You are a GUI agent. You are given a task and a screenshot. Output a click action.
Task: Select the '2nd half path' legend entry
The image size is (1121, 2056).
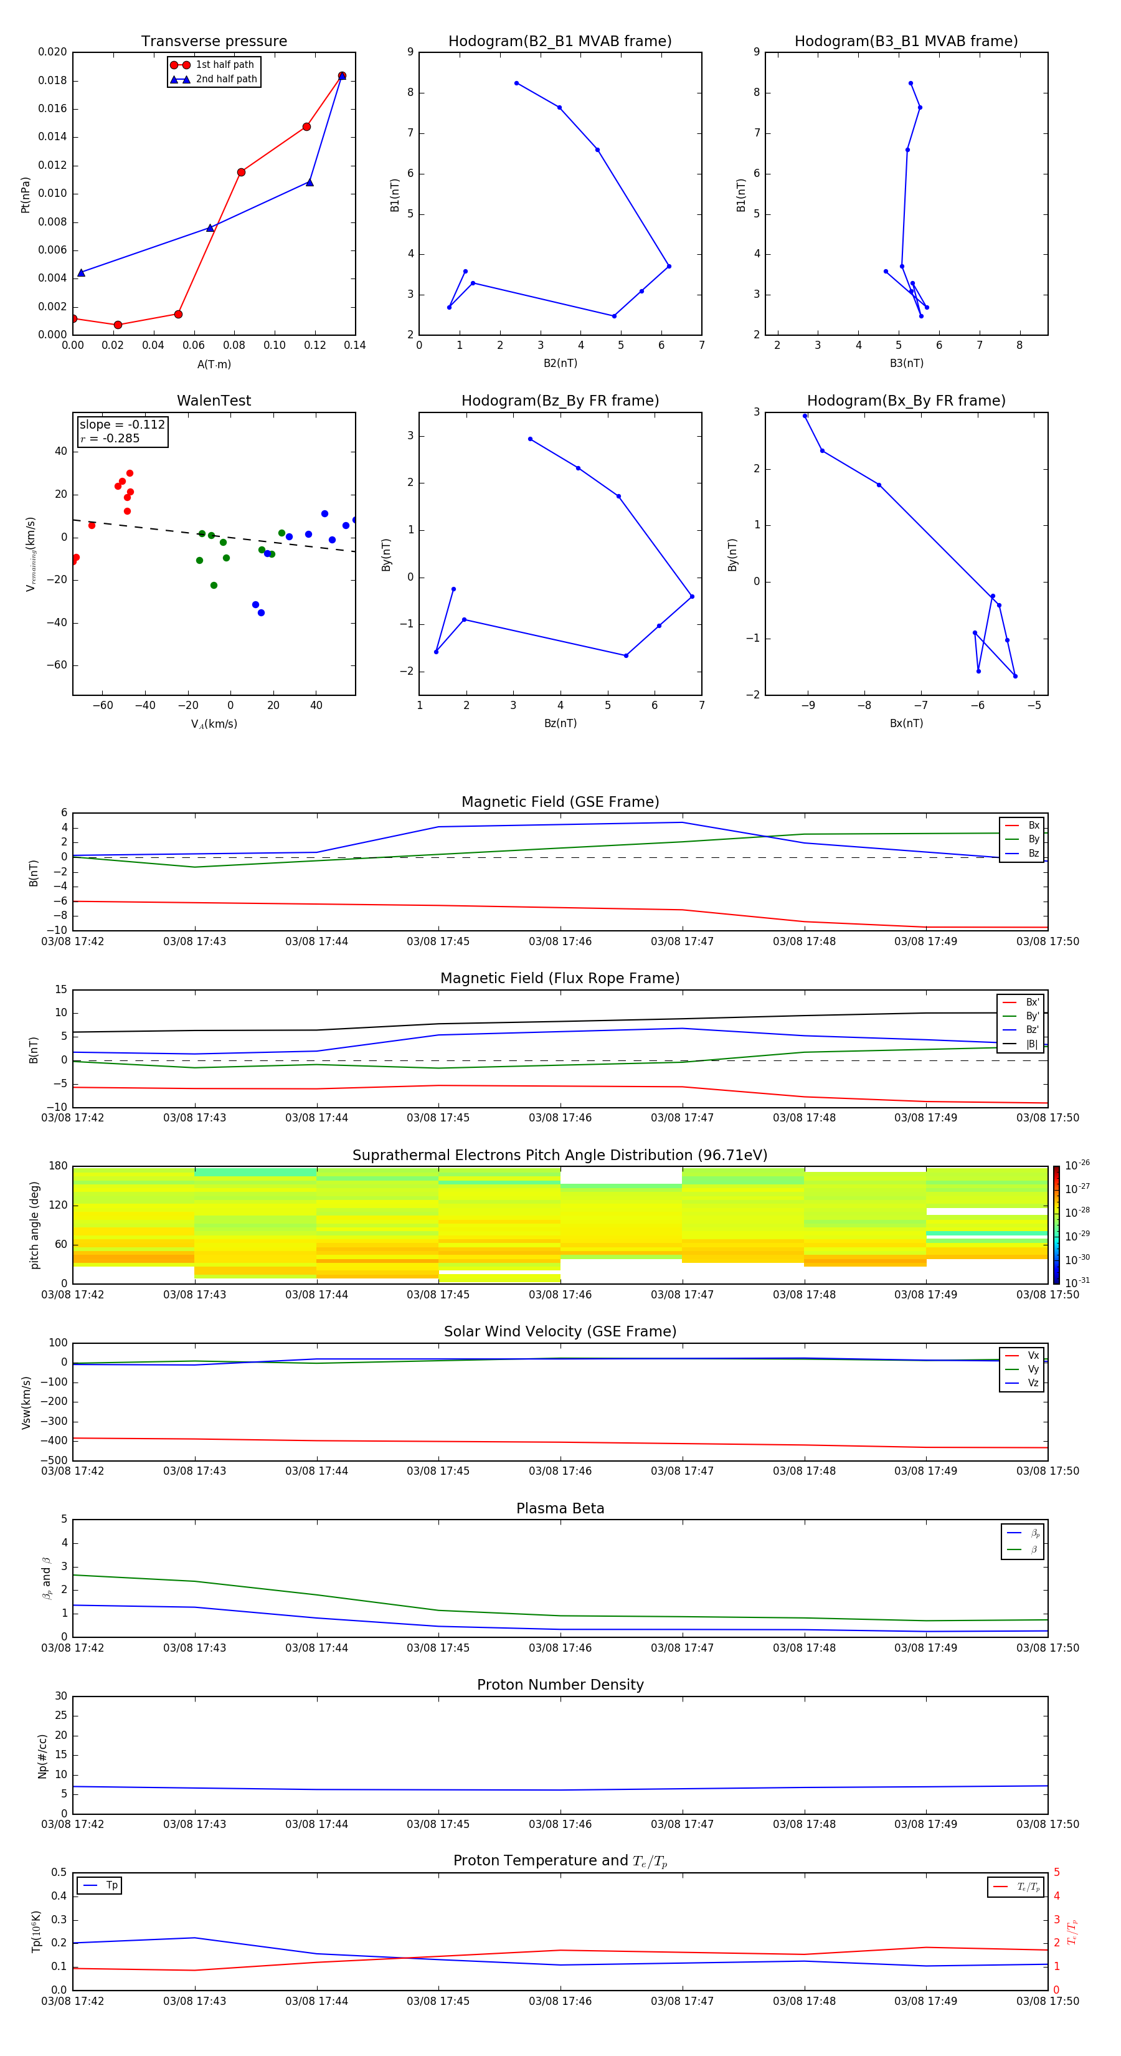(213, 79)
